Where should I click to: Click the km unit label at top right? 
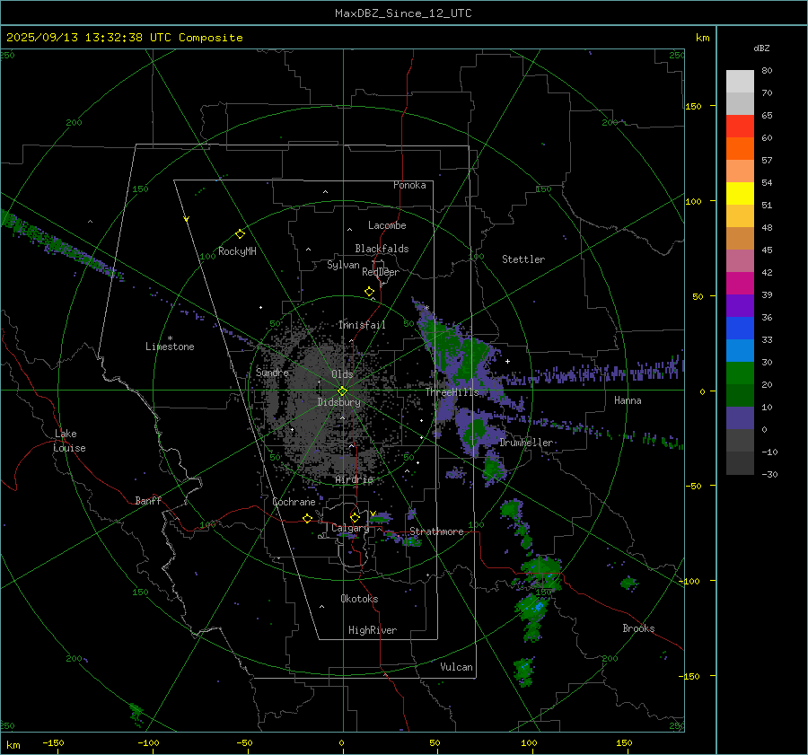(x=702, y=38)
